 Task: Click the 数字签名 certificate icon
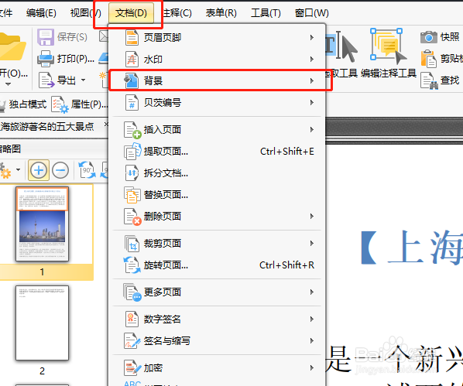[132, 319]
